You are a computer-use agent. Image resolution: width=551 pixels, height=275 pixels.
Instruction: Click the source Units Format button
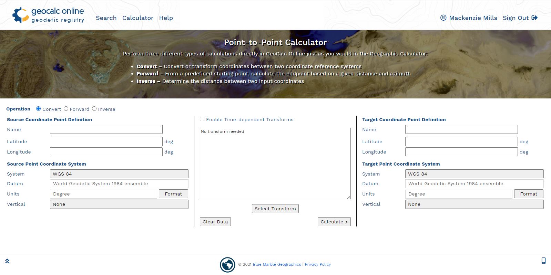[173, 194]
